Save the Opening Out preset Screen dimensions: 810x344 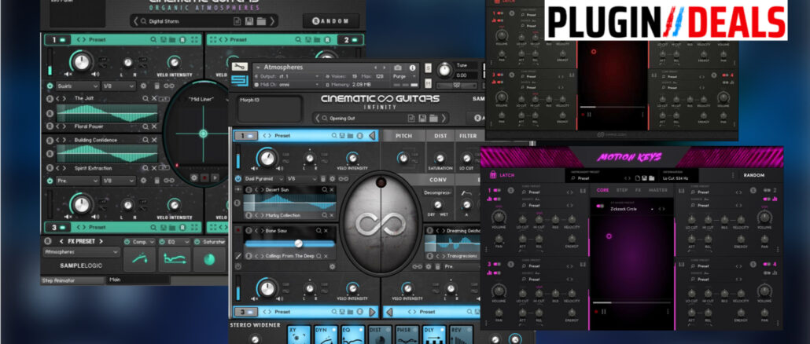422,118
